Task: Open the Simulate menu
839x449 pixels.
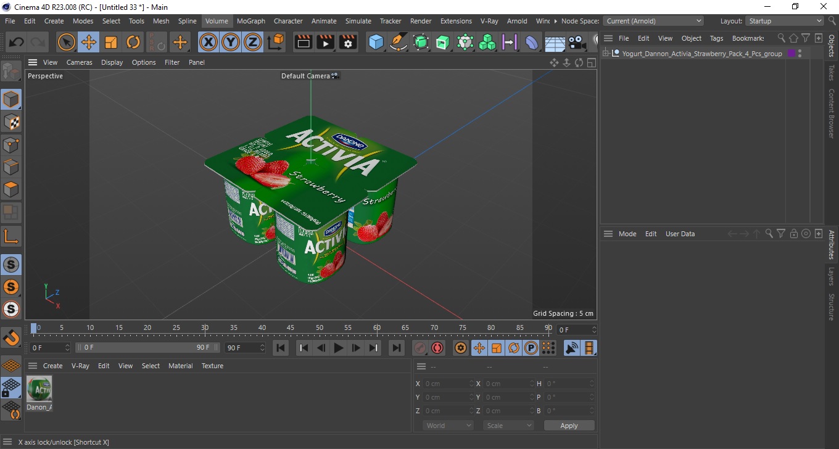Action: click(x=358, y=21)
